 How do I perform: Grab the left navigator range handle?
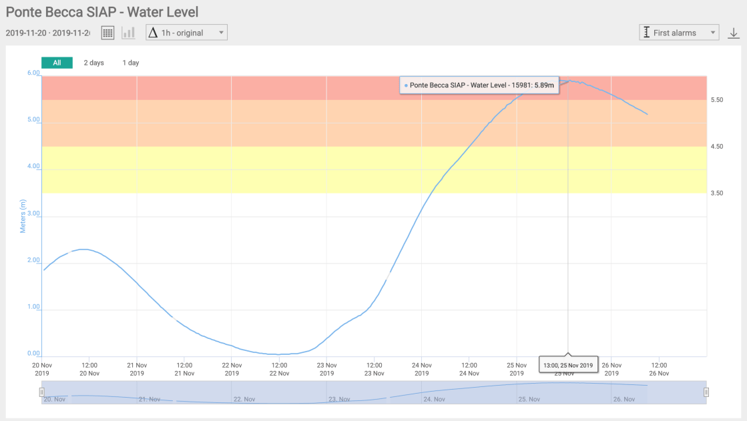41,392
